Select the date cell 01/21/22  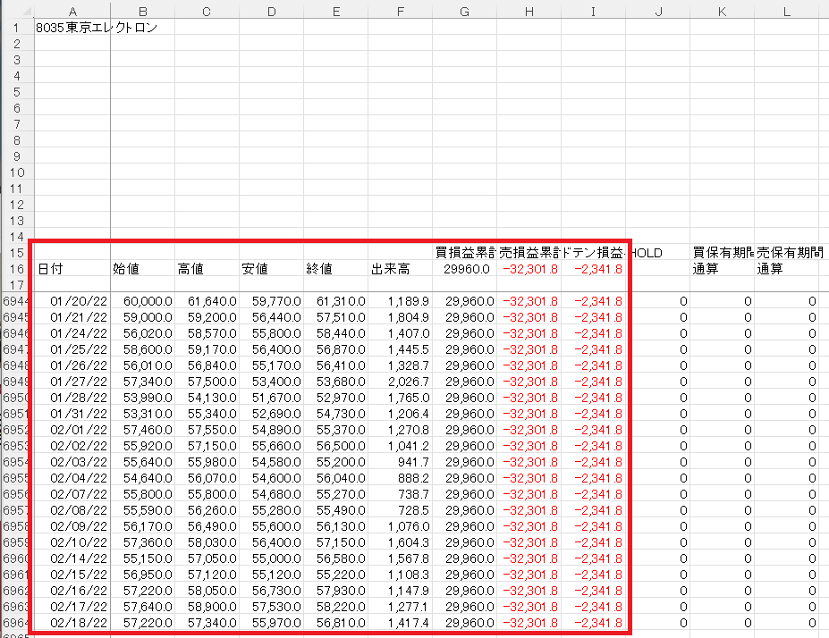(72, 317)
